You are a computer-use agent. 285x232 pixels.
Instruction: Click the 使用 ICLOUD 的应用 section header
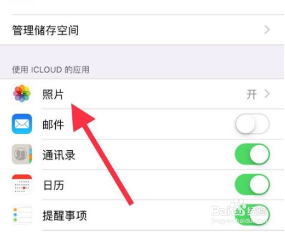click(51, 70)
